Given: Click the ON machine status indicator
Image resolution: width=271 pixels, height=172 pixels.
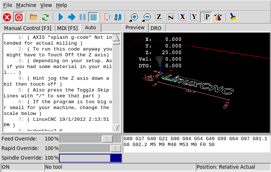Looking at the screenshot, I should coord(22,167).
